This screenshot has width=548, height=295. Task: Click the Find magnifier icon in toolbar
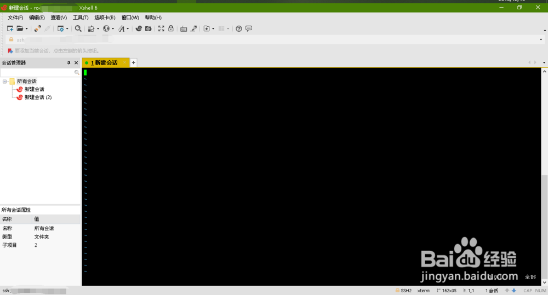[x=78, y=28]
